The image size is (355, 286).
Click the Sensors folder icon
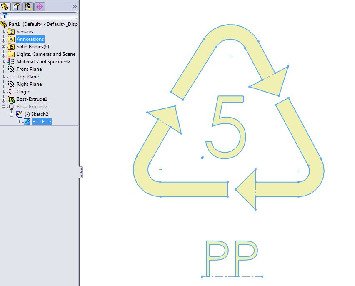(11, 32)
